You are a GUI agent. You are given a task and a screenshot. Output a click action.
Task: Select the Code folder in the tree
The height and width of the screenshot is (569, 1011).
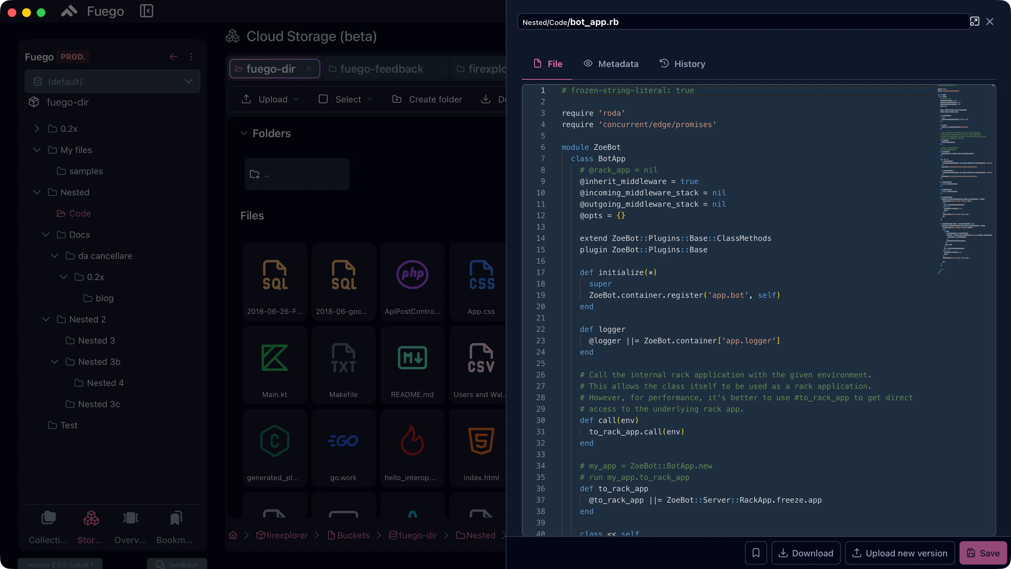[74, 214]
